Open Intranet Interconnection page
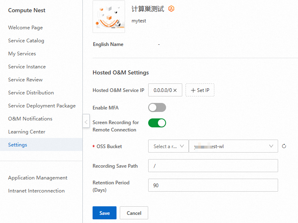Image resolution: width=298 pixels, height=223 pixels. click(x=36, y=191)
